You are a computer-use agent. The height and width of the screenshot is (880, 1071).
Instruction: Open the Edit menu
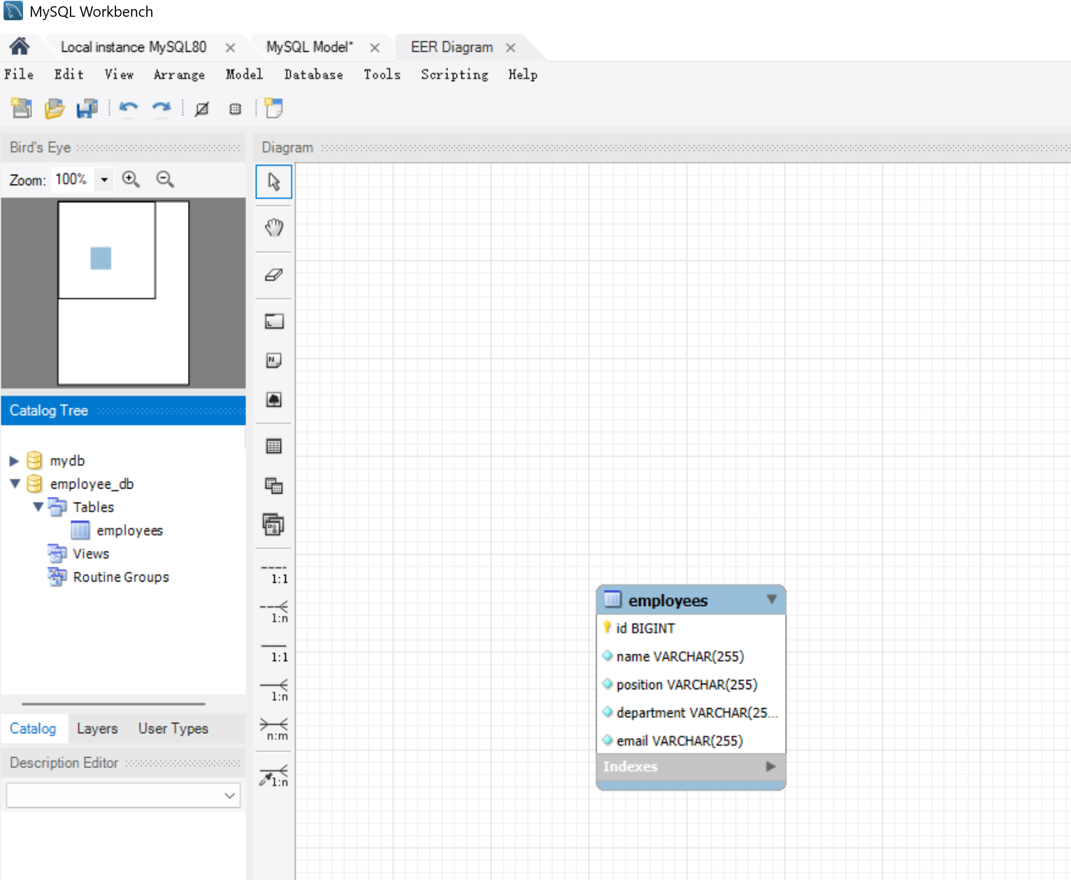tap(69, 74)
